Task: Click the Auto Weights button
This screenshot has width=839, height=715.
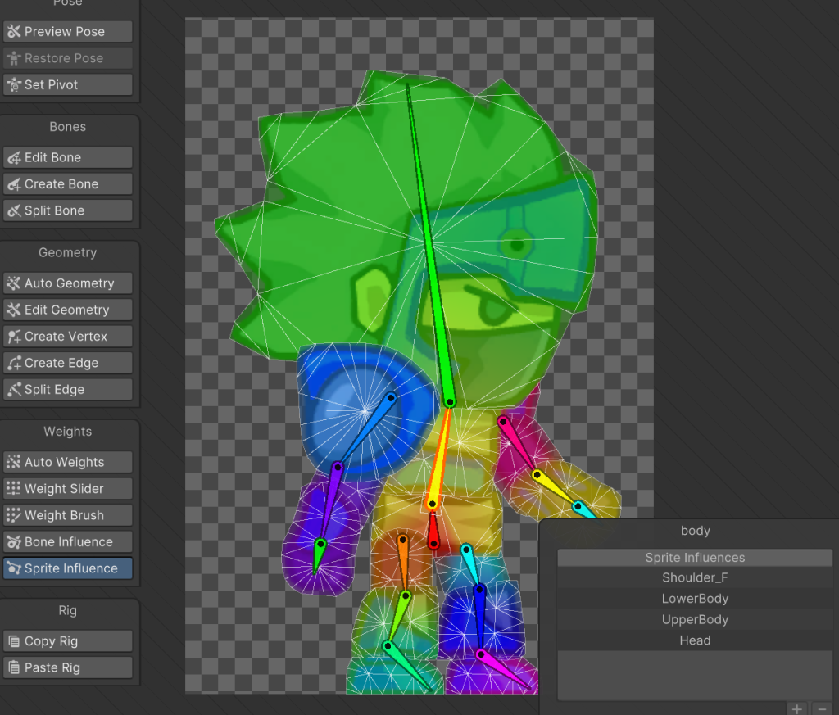Action: point(67,463)
